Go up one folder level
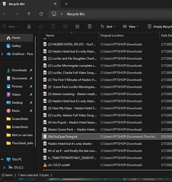Screen dimensions: 172x182 [x=29, y=14]
